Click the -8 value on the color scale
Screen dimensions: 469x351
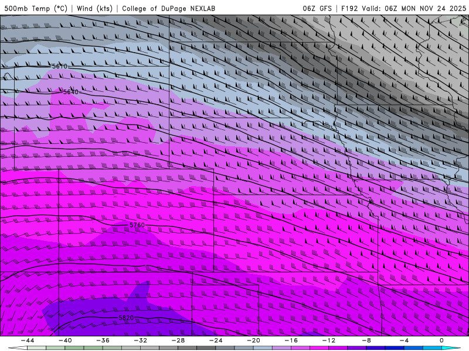[366, 340]
